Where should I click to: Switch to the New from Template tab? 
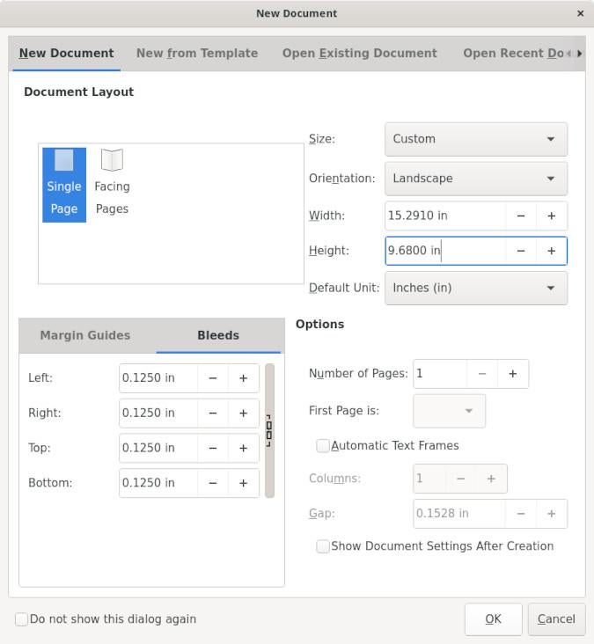click(x=197, y=54)
